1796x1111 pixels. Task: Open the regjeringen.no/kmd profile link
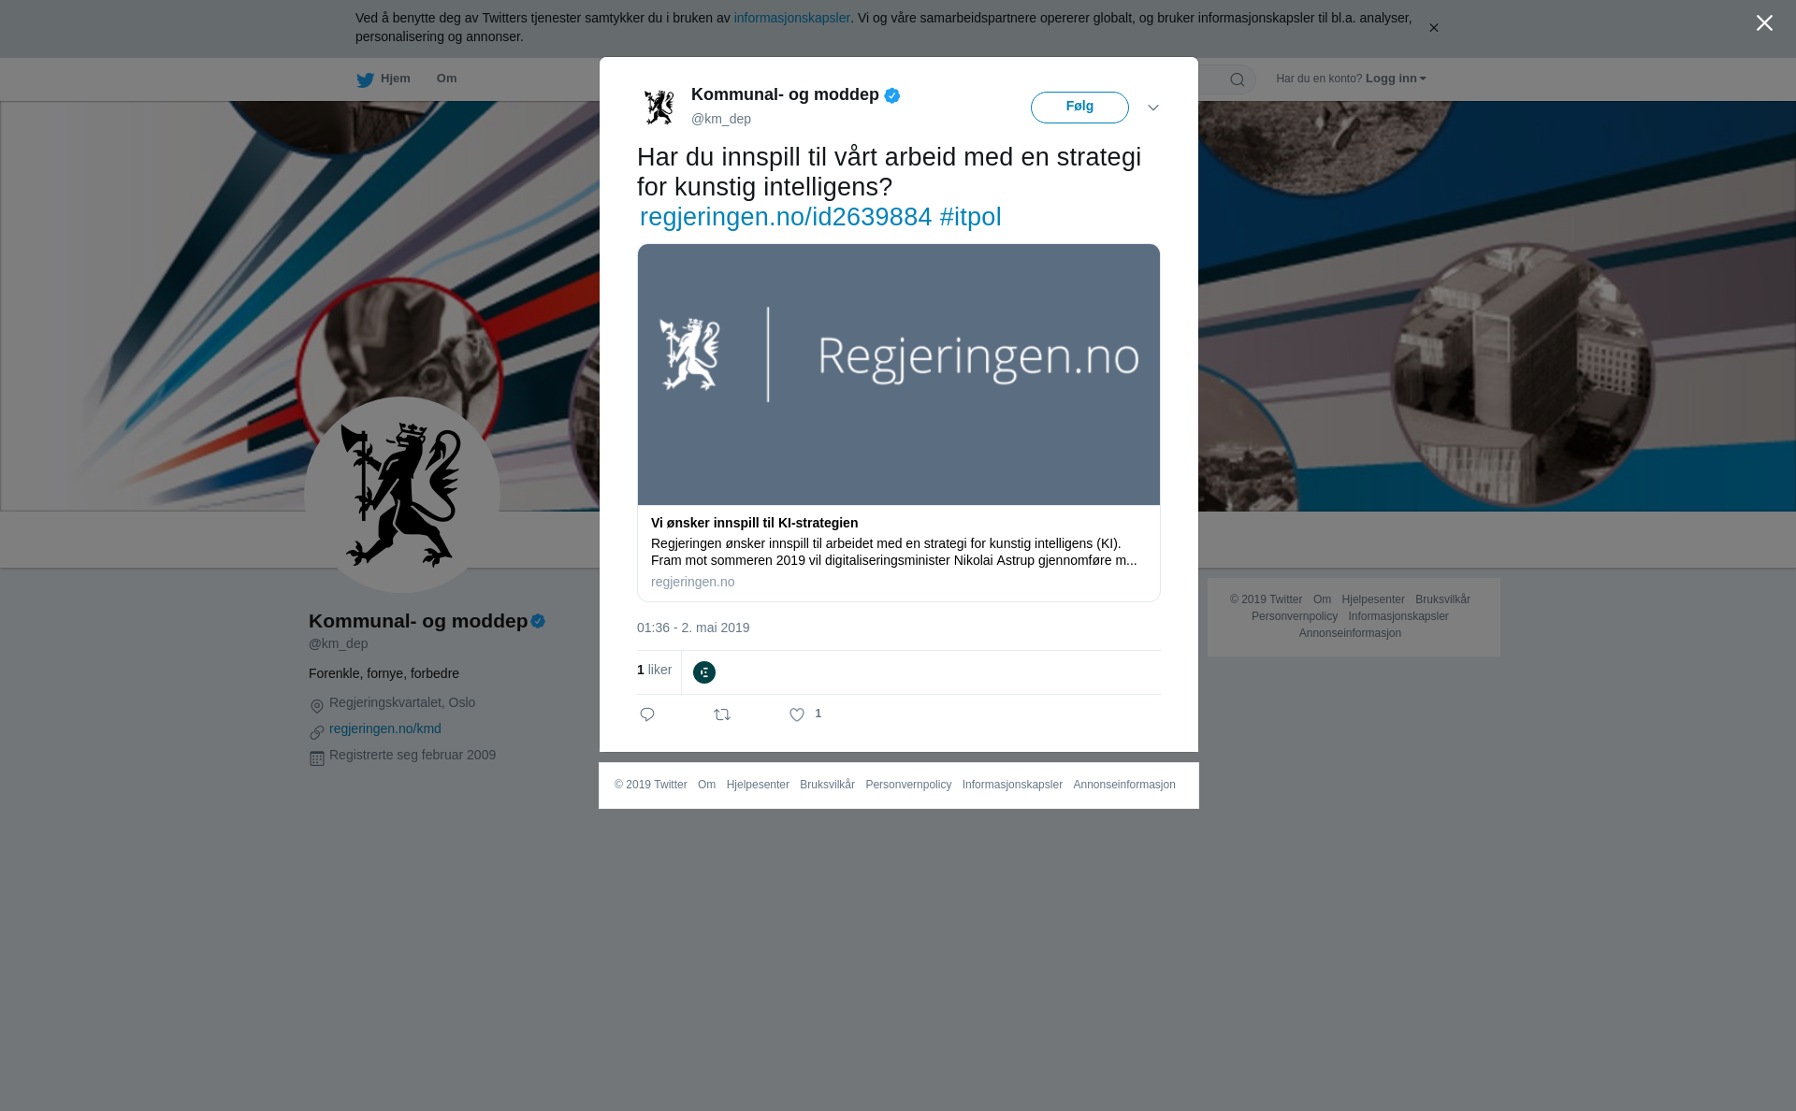385,729
